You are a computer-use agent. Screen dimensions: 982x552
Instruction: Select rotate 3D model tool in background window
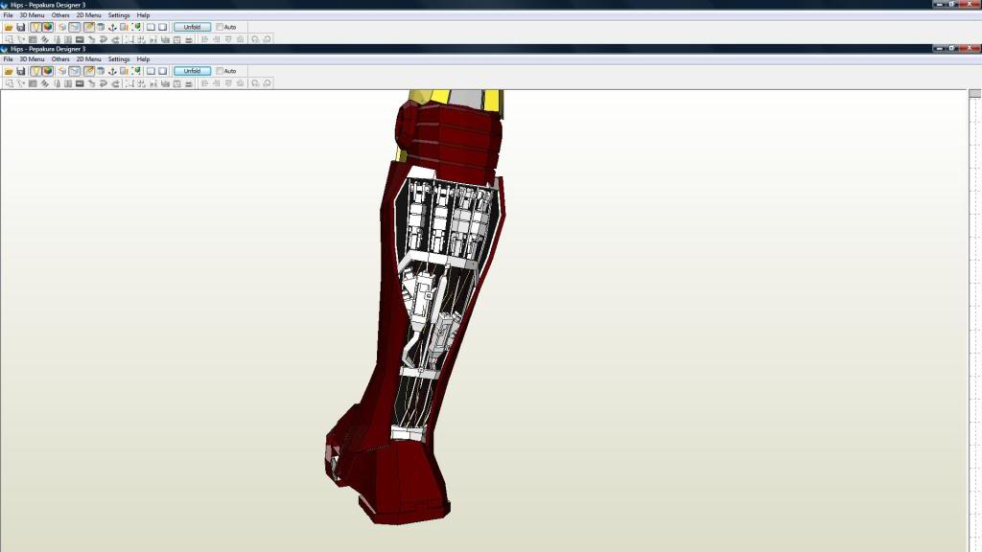pyautogui.click(x=62, y=28)
